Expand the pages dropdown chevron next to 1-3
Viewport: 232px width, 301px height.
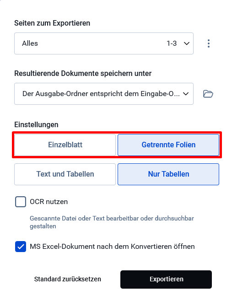[187, 43]
